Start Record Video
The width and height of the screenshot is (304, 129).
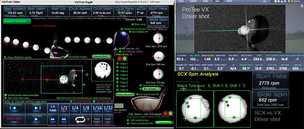[x=14, y=119]
